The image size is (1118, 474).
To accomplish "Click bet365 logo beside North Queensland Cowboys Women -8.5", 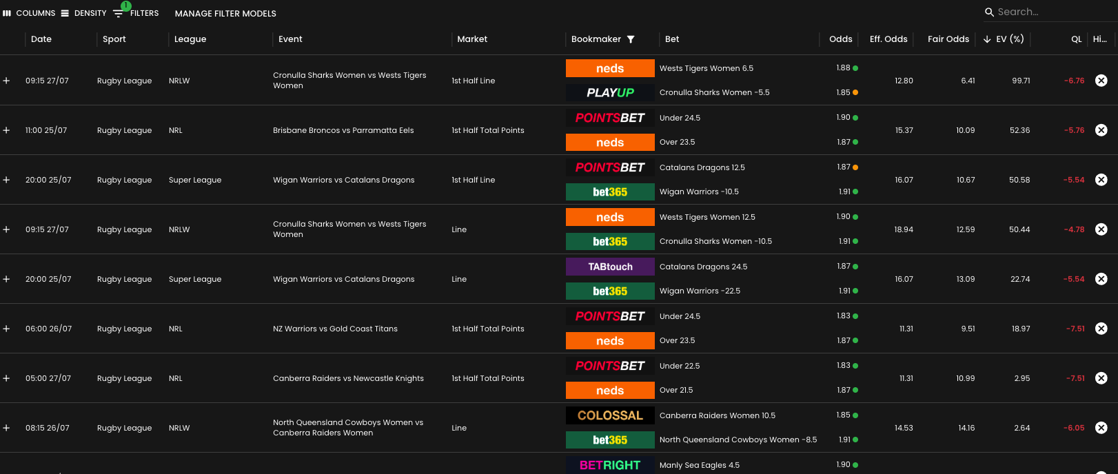I will pyautogui.click(x=610, y=440).
